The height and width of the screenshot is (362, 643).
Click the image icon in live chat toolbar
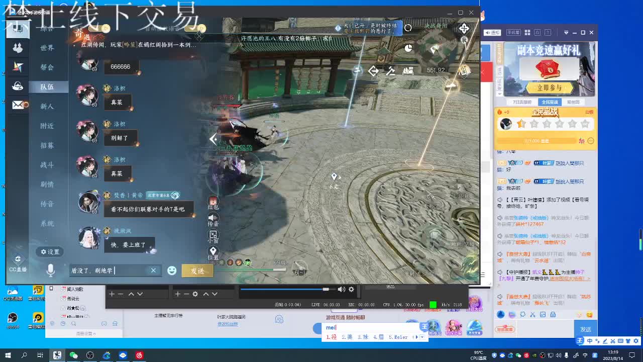pos(543,315)
